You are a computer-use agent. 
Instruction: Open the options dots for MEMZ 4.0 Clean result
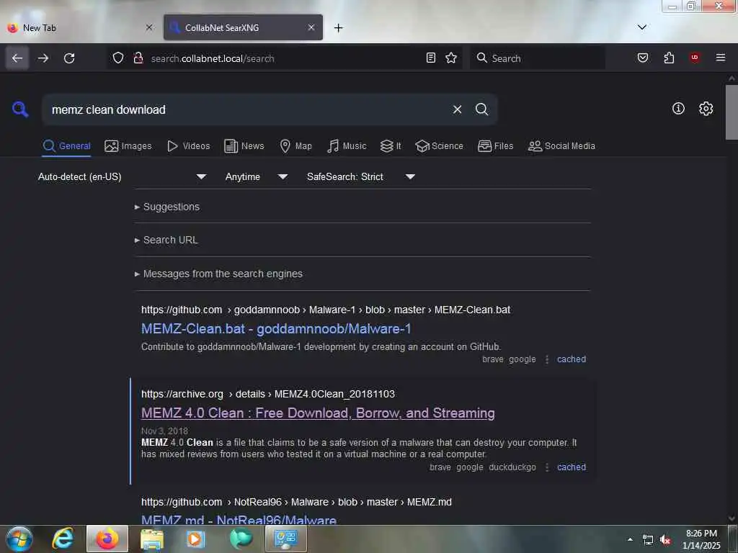pyautogui.click(x=547, y=467)
